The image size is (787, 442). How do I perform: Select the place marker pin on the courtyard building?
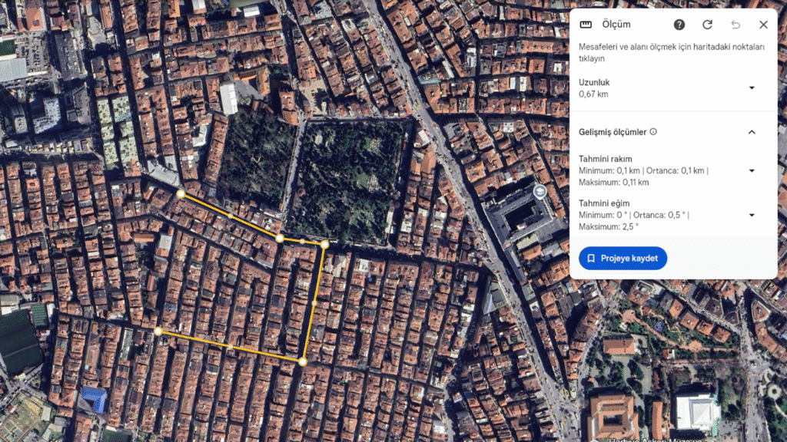(x=540, y=190)
